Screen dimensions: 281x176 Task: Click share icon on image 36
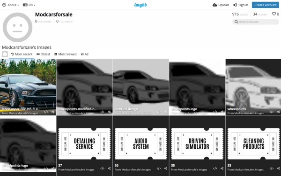pyautogui.click(x=166, y=168)
